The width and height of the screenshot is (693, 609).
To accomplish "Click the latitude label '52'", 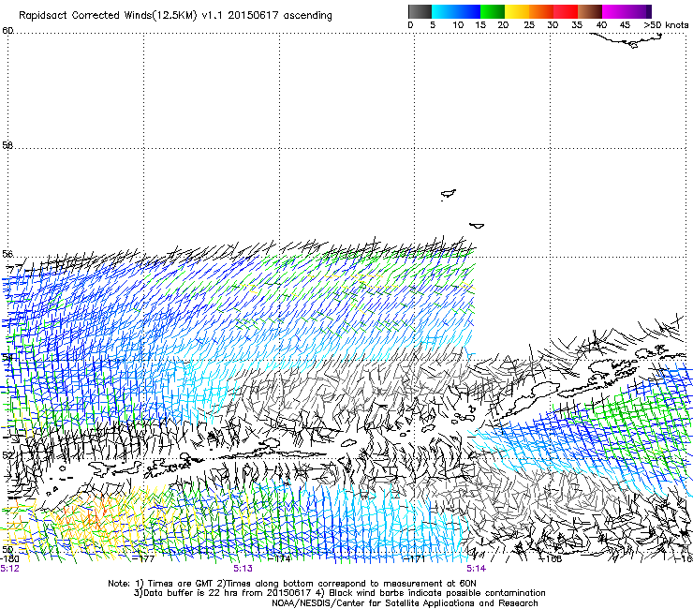I will coord(7,454).
